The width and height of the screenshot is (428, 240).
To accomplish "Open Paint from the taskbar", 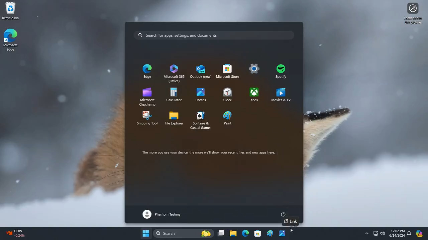I will pyautogui.click(x=270, y=233).
